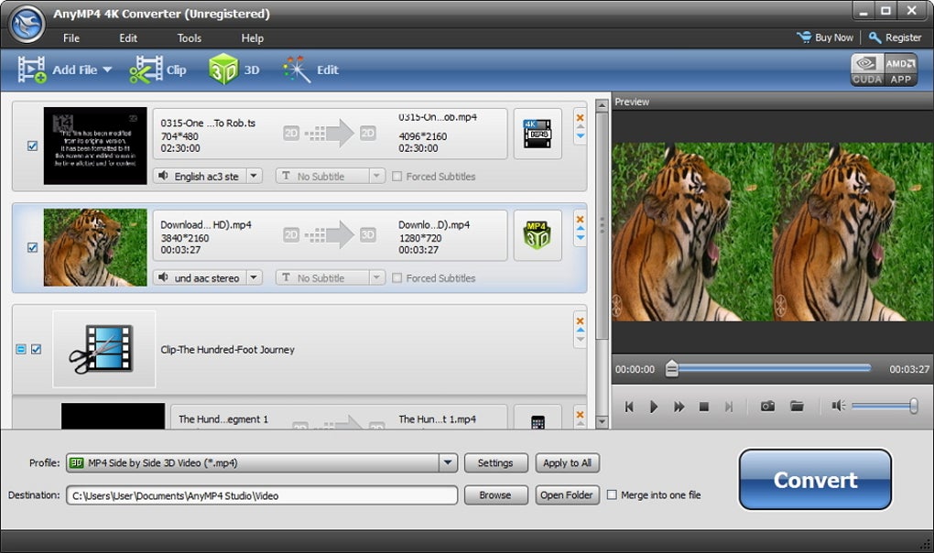Skip to next frame in preview
This screenshot has width=934, height=553.
[x=729, y=407]
